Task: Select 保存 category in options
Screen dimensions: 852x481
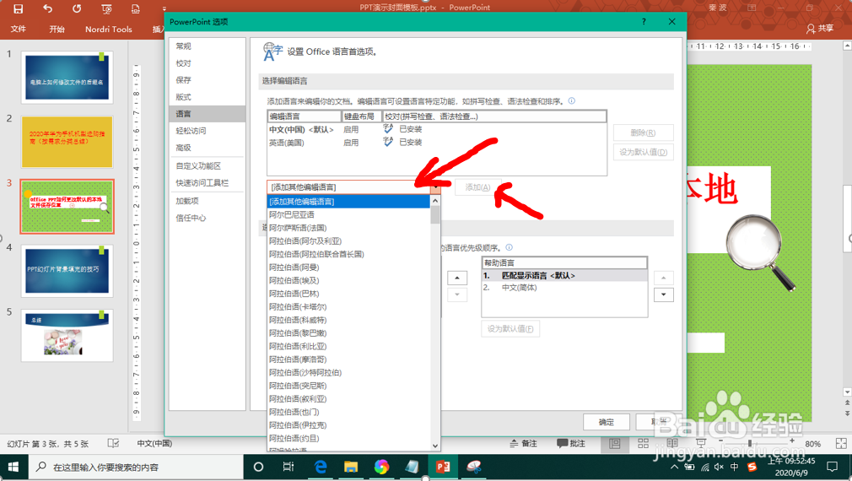Action: [207, 80]
